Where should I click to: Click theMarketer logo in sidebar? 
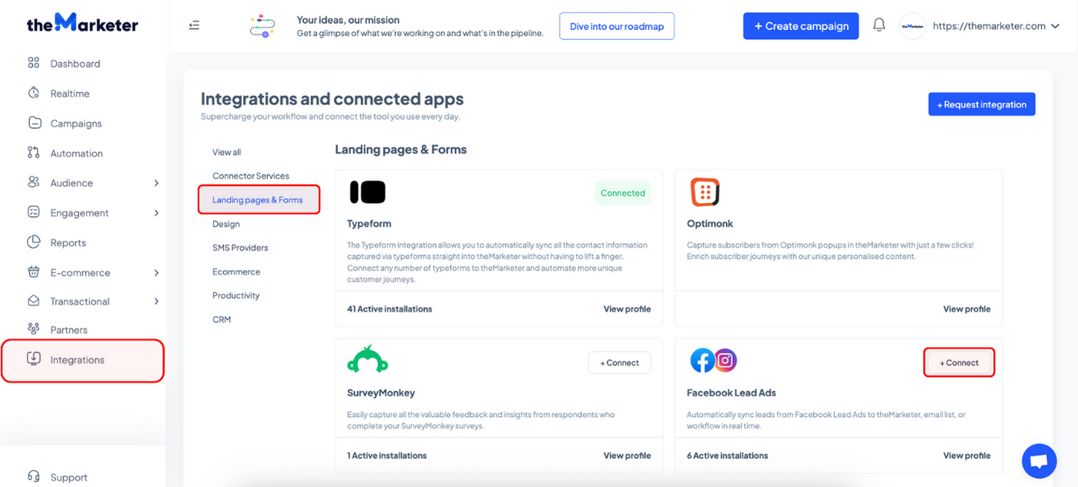point(82,23)
